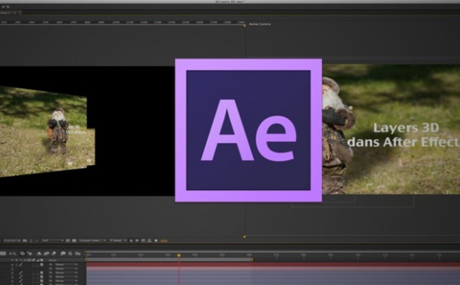Toggle the pencil switch on the fourth layer
Screen dimensions: 460x285
(x=21, y=277)
